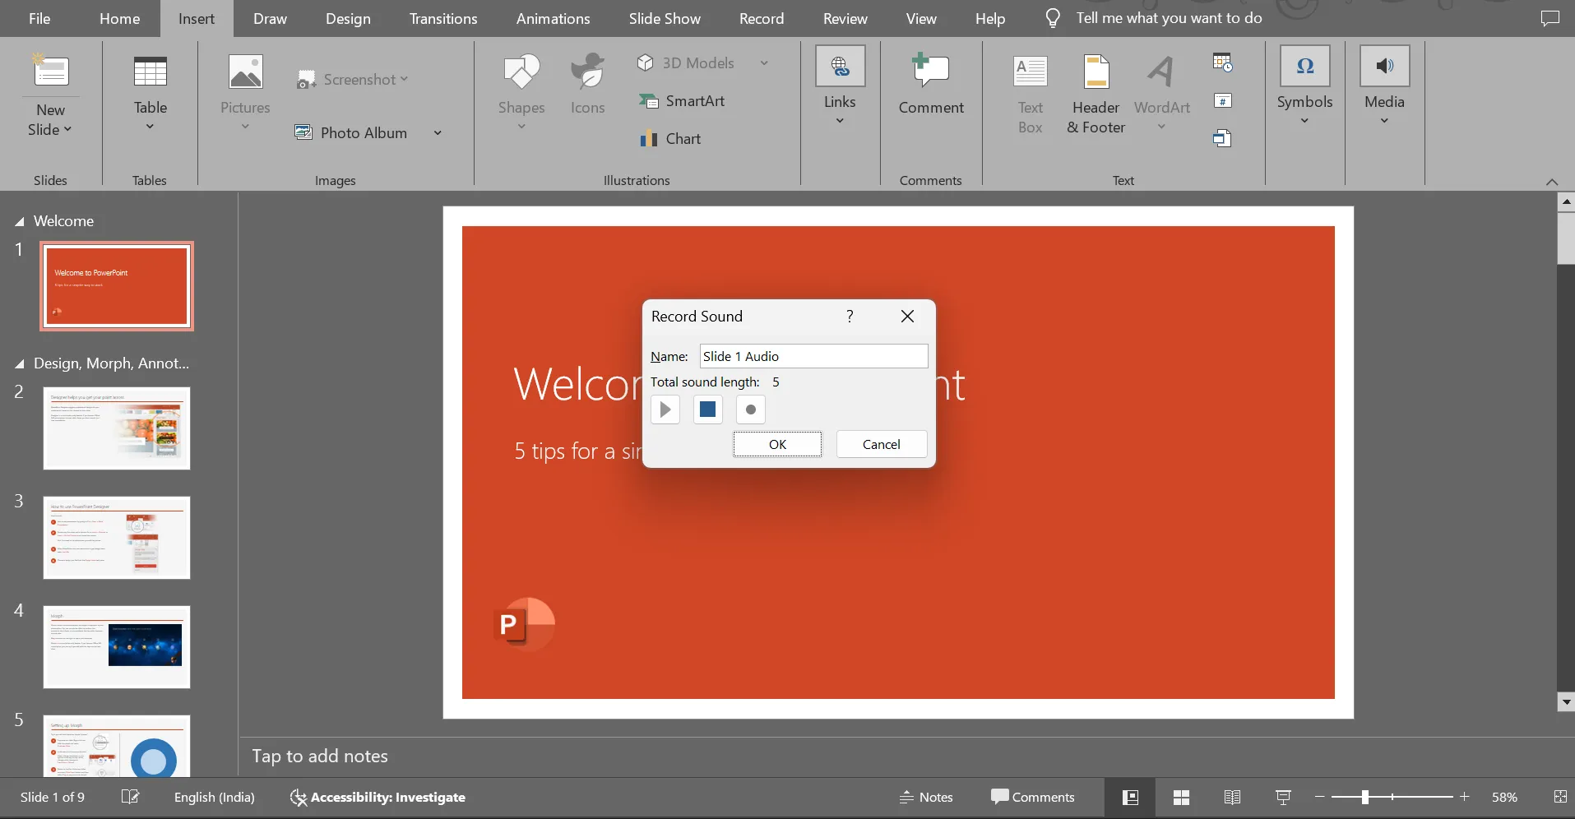Switch to the Design tab

click(348, 18)
